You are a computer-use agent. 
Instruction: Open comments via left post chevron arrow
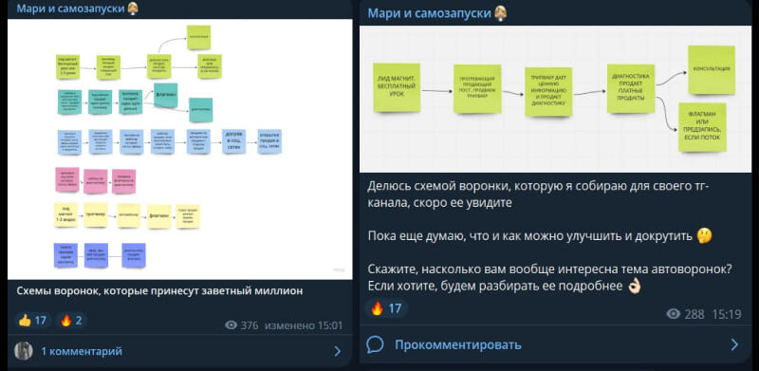(x=338, y=351)
